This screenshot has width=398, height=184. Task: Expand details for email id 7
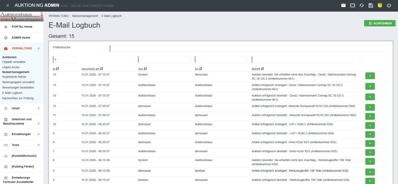point(370,152)
